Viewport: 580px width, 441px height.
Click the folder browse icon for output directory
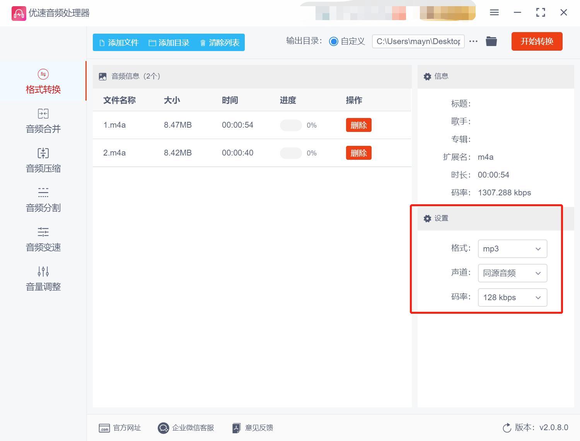coord(491,41)
